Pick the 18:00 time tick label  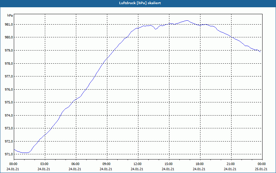[200, 164]
